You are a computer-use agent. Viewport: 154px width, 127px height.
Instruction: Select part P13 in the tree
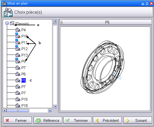24,55
